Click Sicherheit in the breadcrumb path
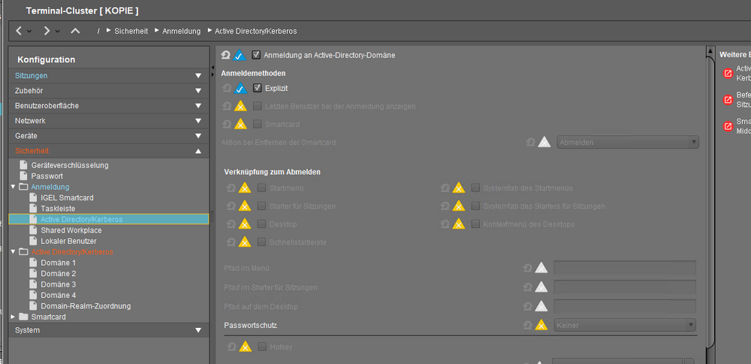 tap(131, 32)
